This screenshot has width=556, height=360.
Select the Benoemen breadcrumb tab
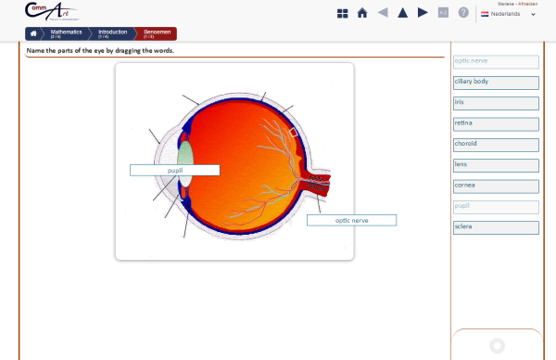pos(158,33)
